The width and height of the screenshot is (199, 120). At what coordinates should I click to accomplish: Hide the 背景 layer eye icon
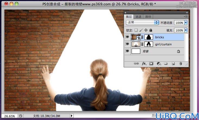coord(127,51)
